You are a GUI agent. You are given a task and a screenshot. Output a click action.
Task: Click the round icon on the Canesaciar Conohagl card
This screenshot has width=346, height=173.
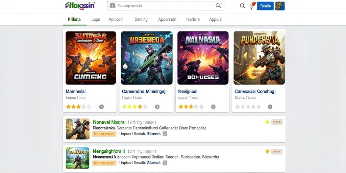click(x=270, y=107)
